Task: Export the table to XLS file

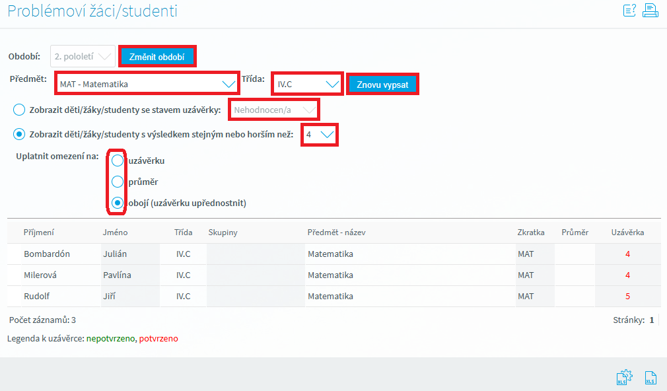Action: (x=650, y=377)
